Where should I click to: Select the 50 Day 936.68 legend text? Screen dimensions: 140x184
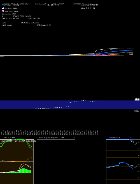point(11,8)
